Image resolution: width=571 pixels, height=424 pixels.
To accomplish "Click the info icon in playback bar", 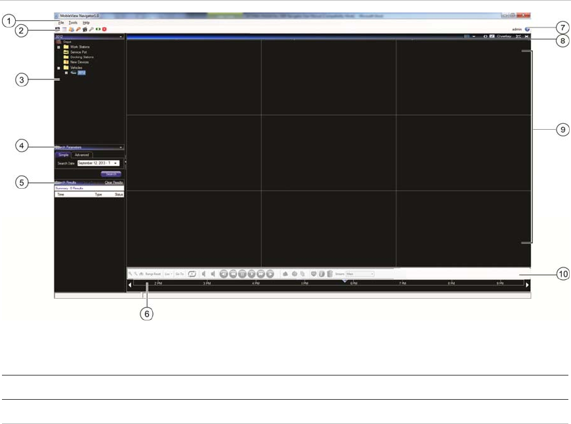I will [x=322, y=274].
